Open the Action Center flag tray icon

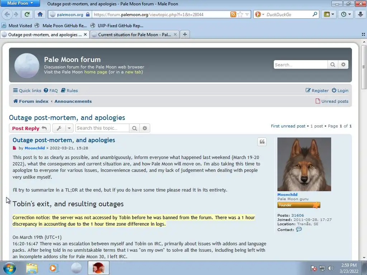(313, 268)
